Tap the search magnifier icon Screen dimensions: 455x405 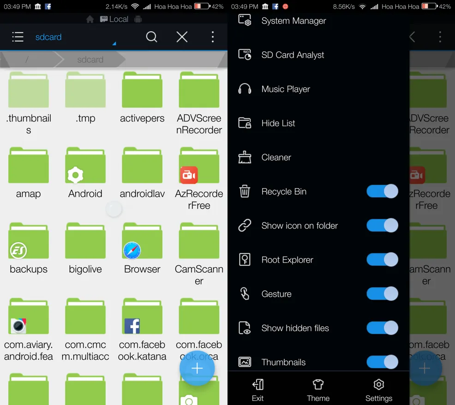pyautogui.click(x=151, y=37)
